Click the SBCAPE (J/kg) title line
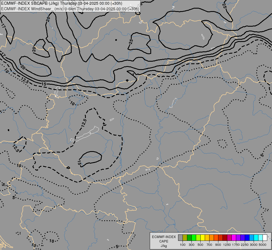 [62, 3]
